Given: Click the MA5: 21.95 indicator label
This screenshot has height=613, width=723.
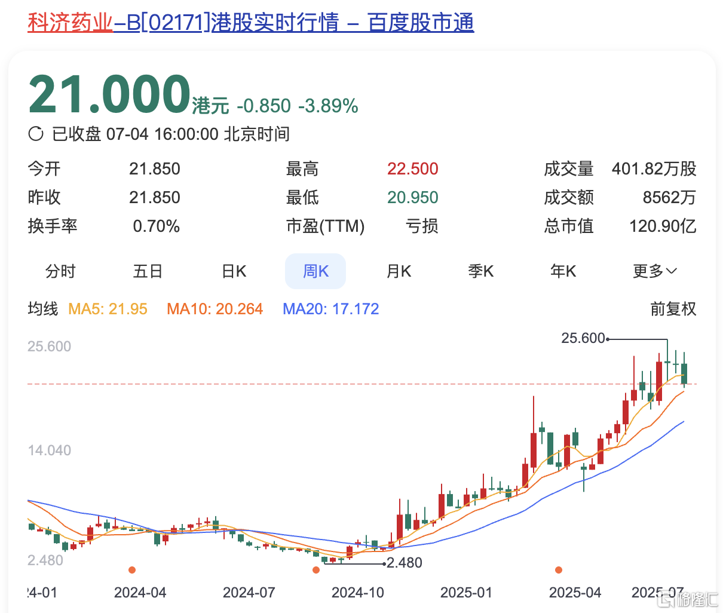Looking at the screenshot, I should (x=108, y=309).
